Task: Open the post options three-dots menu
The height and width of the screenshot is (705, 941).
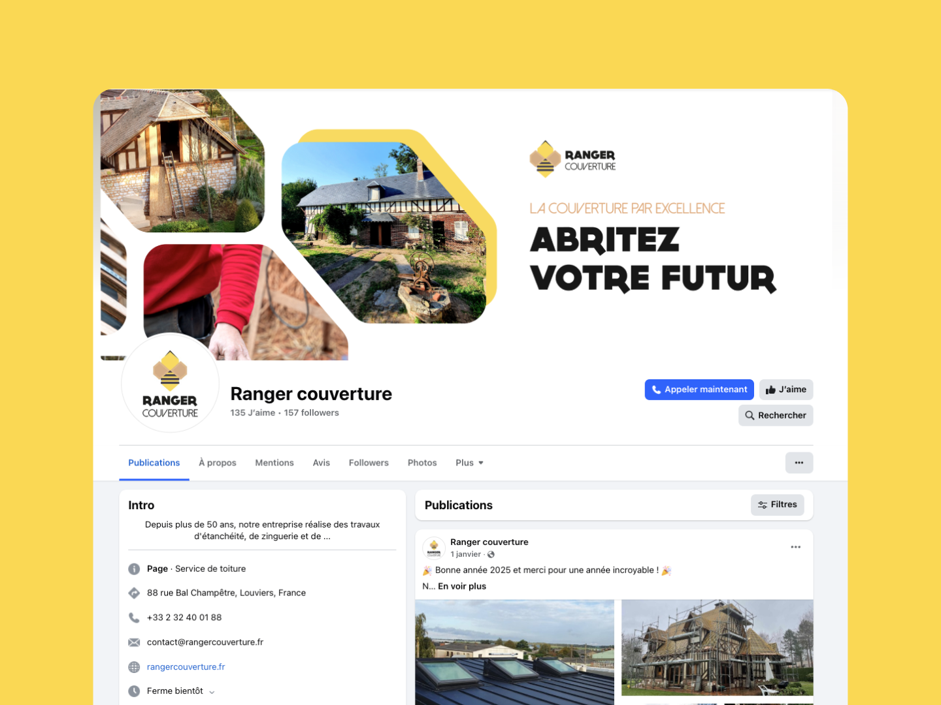Action: [795, 547]
